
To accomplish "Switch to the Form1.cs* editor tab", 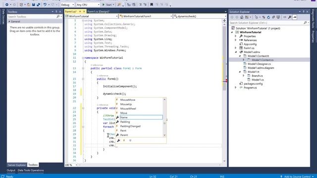I will (x=70, y=11).
